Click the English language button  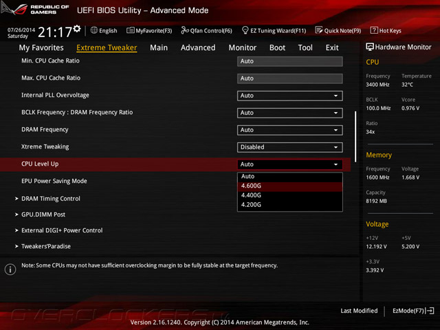(x=108, y=30)
